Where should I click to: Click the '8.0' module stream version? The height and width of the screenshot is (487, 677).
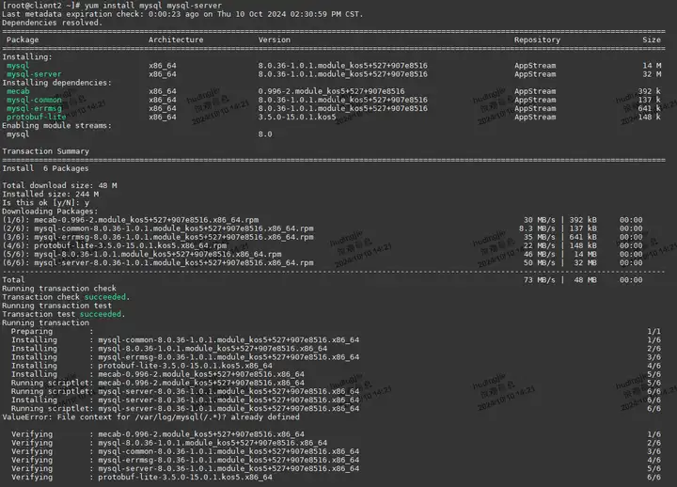[265, 134]
